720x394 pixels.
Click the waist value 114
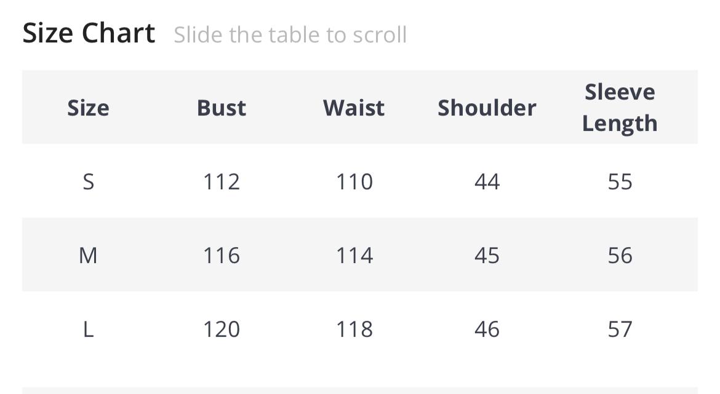point(354,256)
